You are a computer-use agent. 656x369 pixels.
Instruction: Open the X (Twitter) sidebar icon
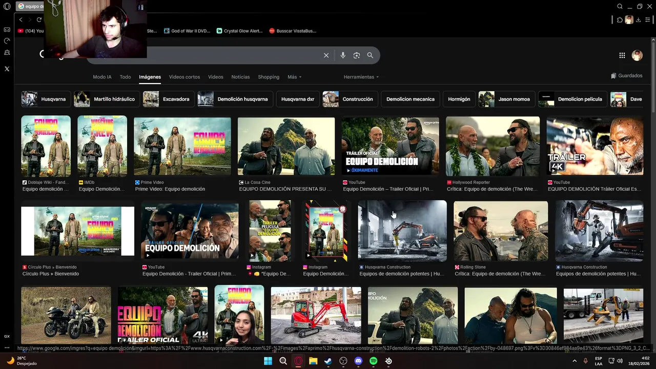[7, 69]
